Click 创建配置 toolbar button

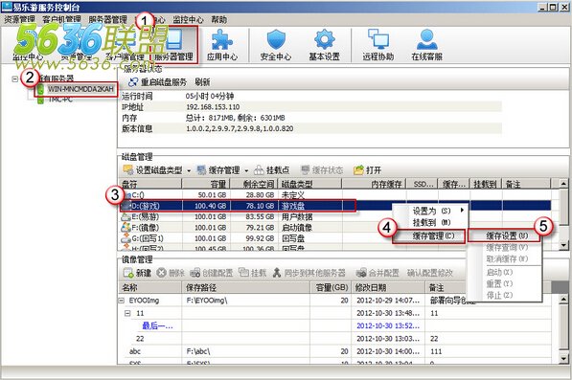pyautogui.click(x=211, y=273)
